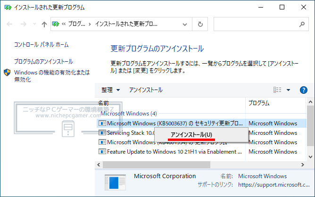Viewport: 315px width, 197px height.
Task: Click the icon of the third Microsoft Windows update
Action: point(102,142)
